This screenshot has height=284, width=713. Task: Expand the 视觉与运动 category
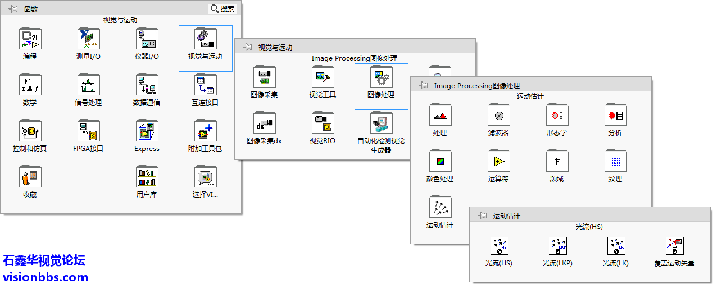pyautogui.click(x=205, y=40)
